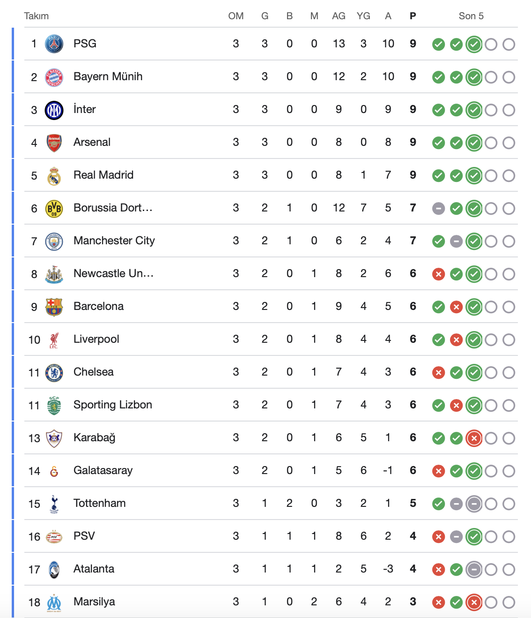Click PSG's last empty upcoming match circle

point(509,45)
